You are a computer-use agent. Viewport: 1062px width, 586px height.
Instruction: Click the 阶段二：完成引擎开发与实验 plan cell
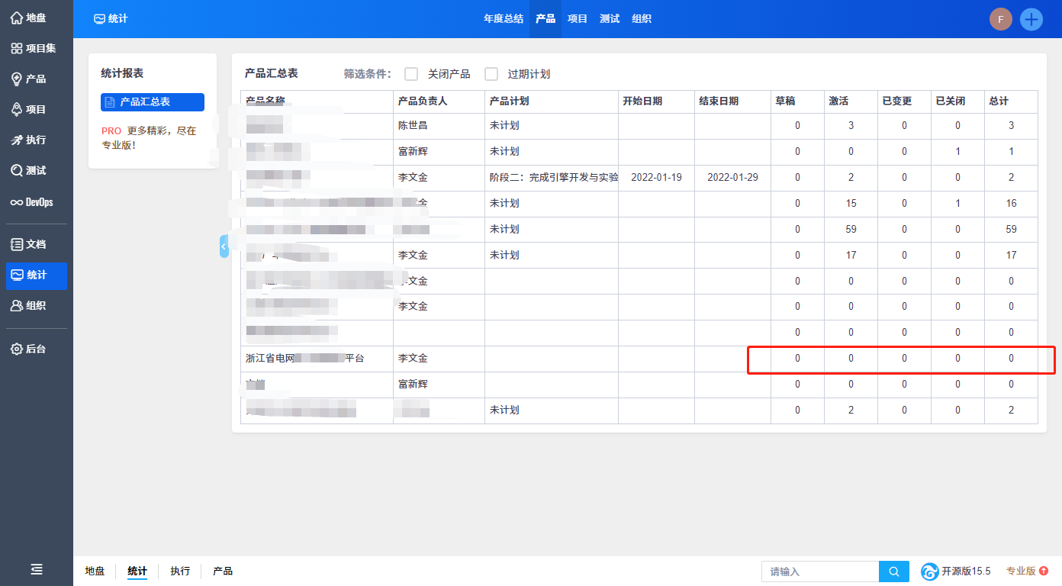pos(552,178)
